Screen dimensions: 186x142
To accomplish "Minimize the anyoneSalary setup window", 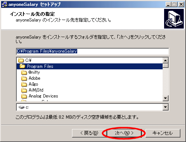I will [x=168, y=4].
